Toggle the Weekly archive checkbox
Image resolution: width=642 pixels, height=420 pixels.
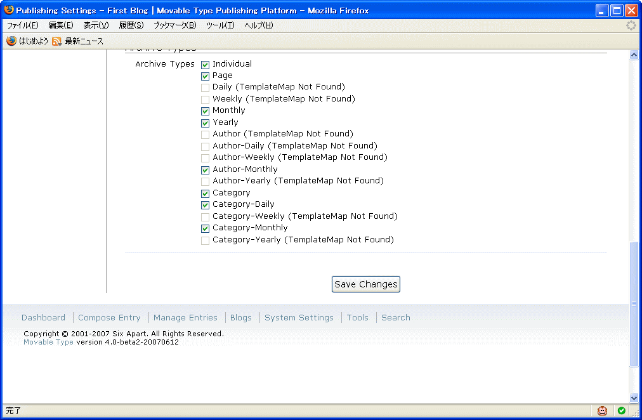(205, 100)
